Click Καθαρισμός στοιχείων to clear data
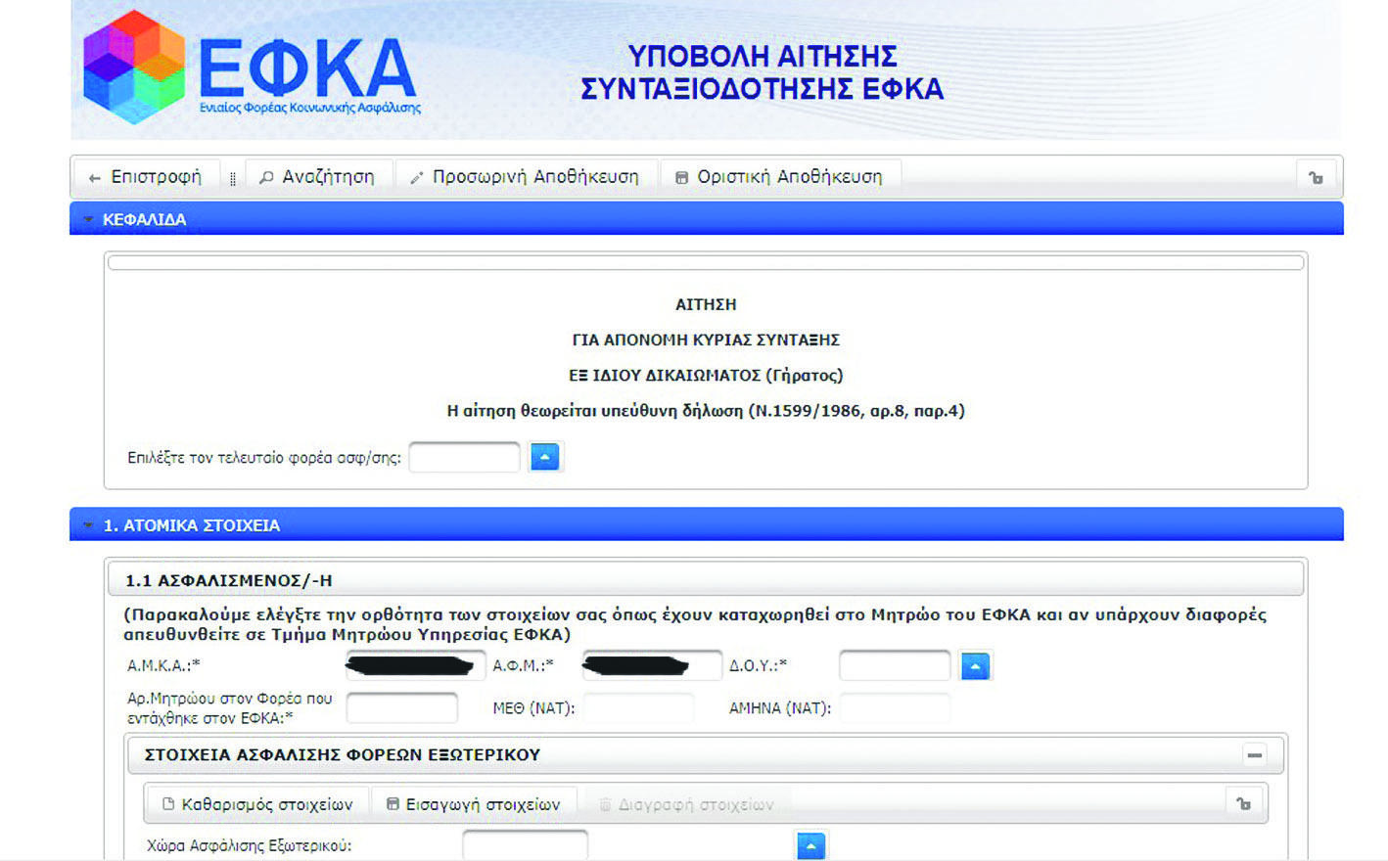This screenshot has width=1388, height=861. click(257, 804)
